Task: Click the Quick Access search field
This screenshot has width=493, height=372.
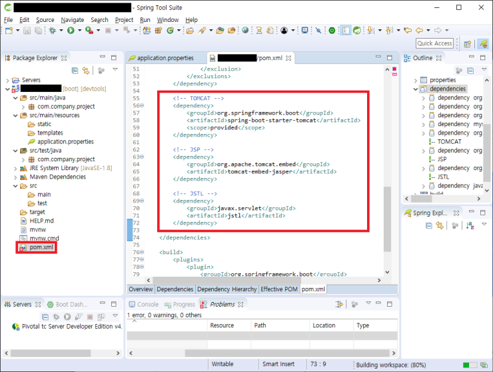Action: point(434,43)
